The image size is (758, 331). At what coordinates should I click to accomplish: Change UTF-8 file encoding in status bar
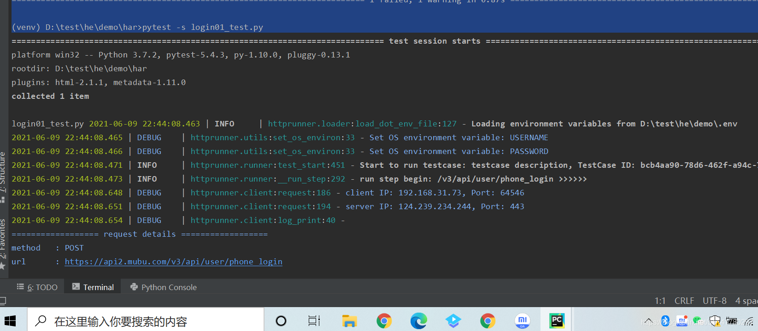715,301
